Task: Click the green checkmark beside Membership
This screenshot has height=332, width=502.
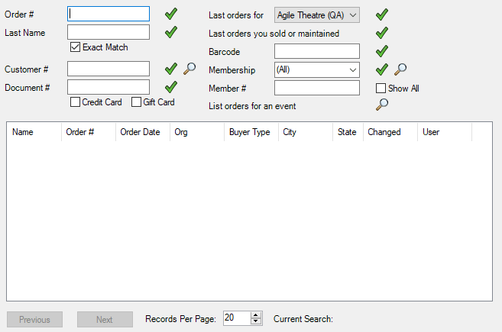Action: coord(382,69)
